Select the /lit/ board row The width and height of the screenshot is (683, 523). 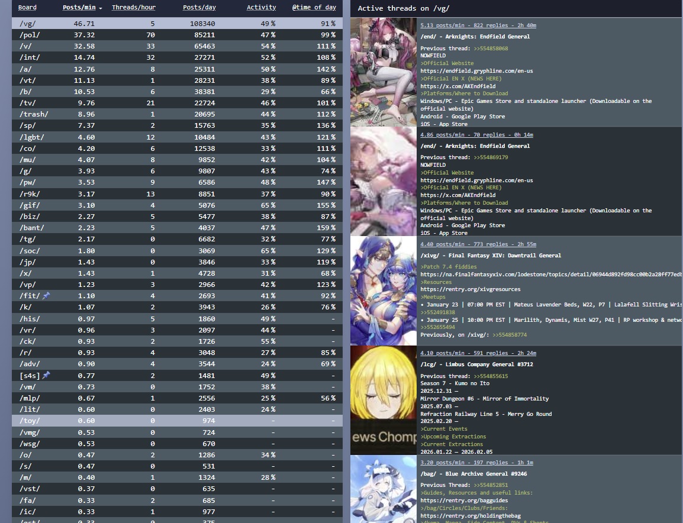click(x=178, y=409)
